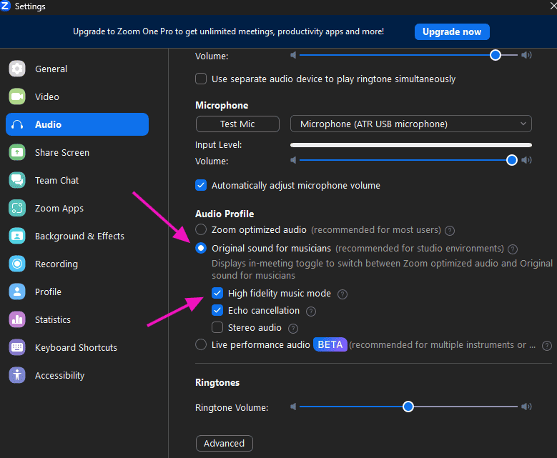Open the General settings gear icon
Screen dimensions: 557x458
click(17, 69)
